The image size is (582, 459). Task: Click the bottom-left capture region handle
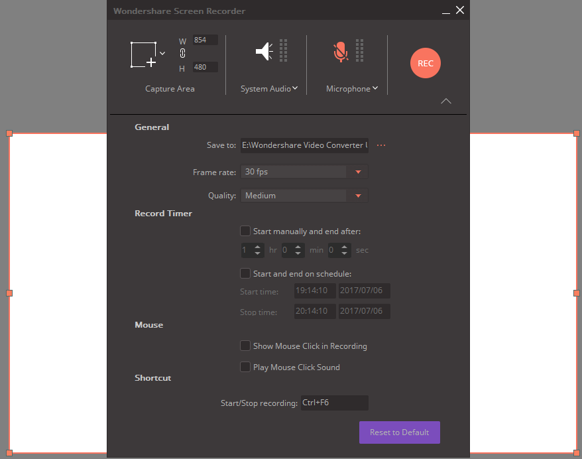(x=10, y=453)
